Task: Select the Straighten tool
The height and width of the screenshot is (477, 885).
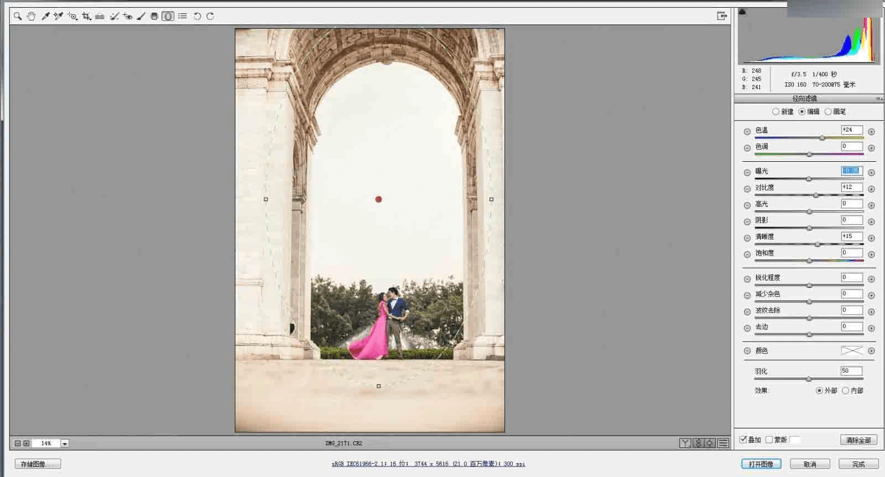Action: coord(100,17)
